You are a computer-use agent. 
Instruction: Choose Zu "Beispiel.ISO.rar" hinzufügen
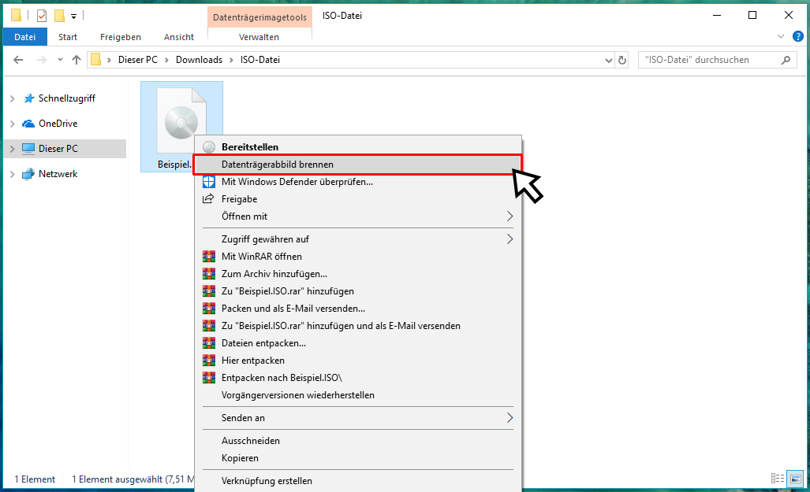coord(357,291)
